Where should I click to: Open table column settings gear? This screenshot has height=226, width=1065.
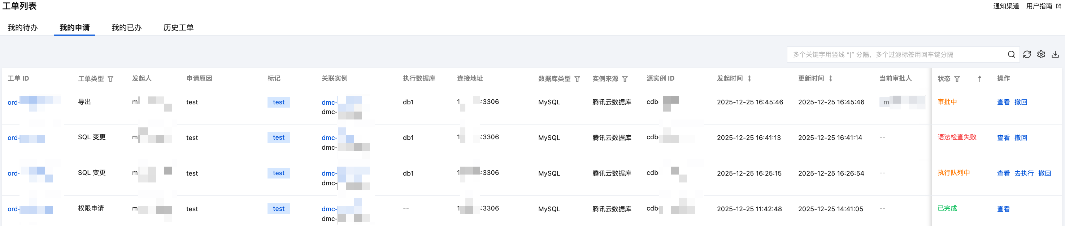pos(1040,54)
